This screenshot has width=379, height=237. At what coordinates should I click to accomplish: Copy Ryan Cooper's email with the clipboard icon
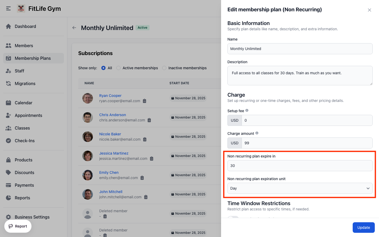144,101
